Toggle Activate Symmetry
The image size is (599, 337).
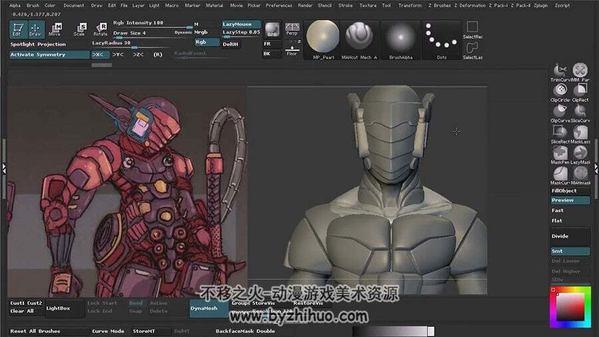49,55
